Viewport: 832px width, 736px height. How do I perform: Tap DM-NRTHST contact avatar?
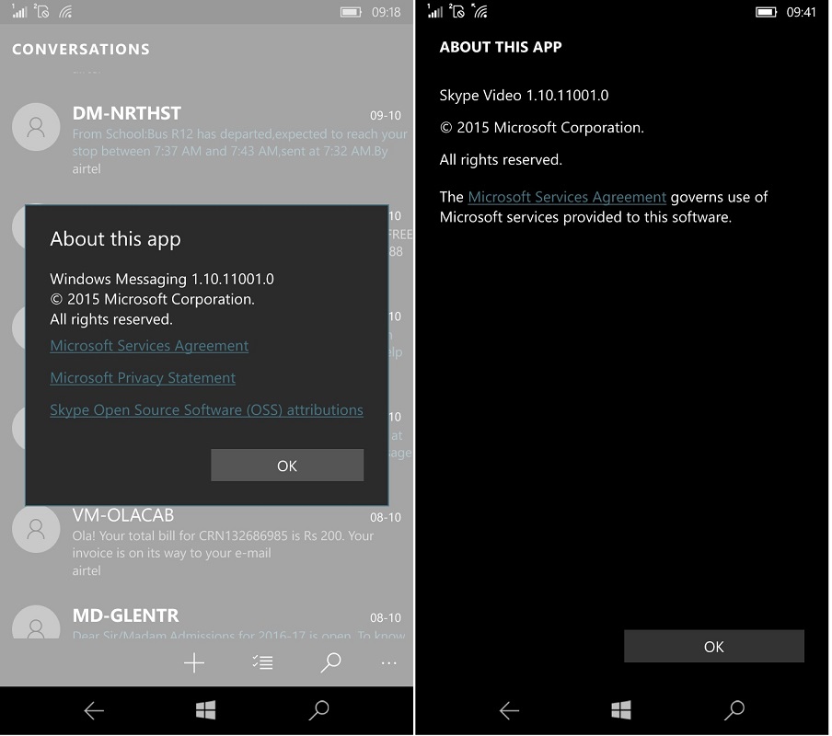pyautogui.click(x=36, y=127)
